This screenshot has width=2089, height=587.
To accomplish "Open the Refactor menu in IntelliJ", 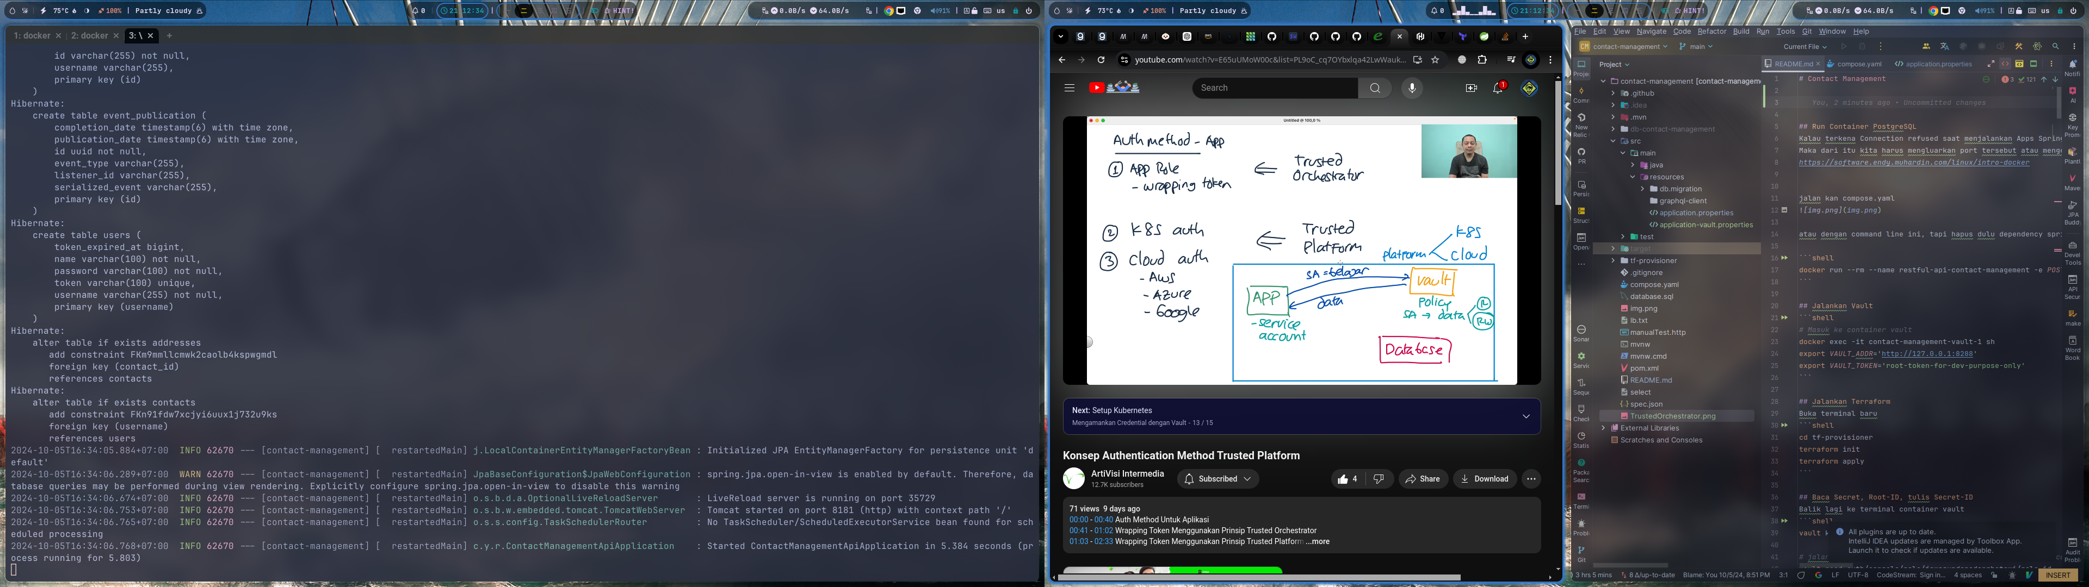I will (x=1712, y=32).
